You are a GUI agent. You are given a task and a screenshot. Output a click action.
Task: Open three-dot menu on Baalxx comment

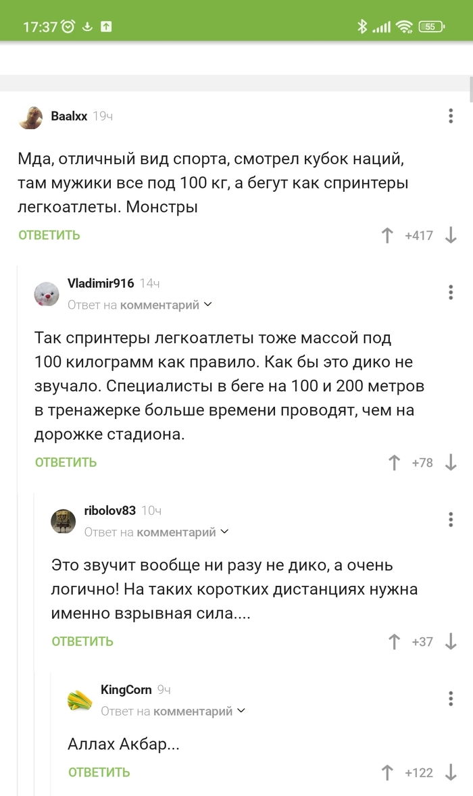[x=451, y=116]
